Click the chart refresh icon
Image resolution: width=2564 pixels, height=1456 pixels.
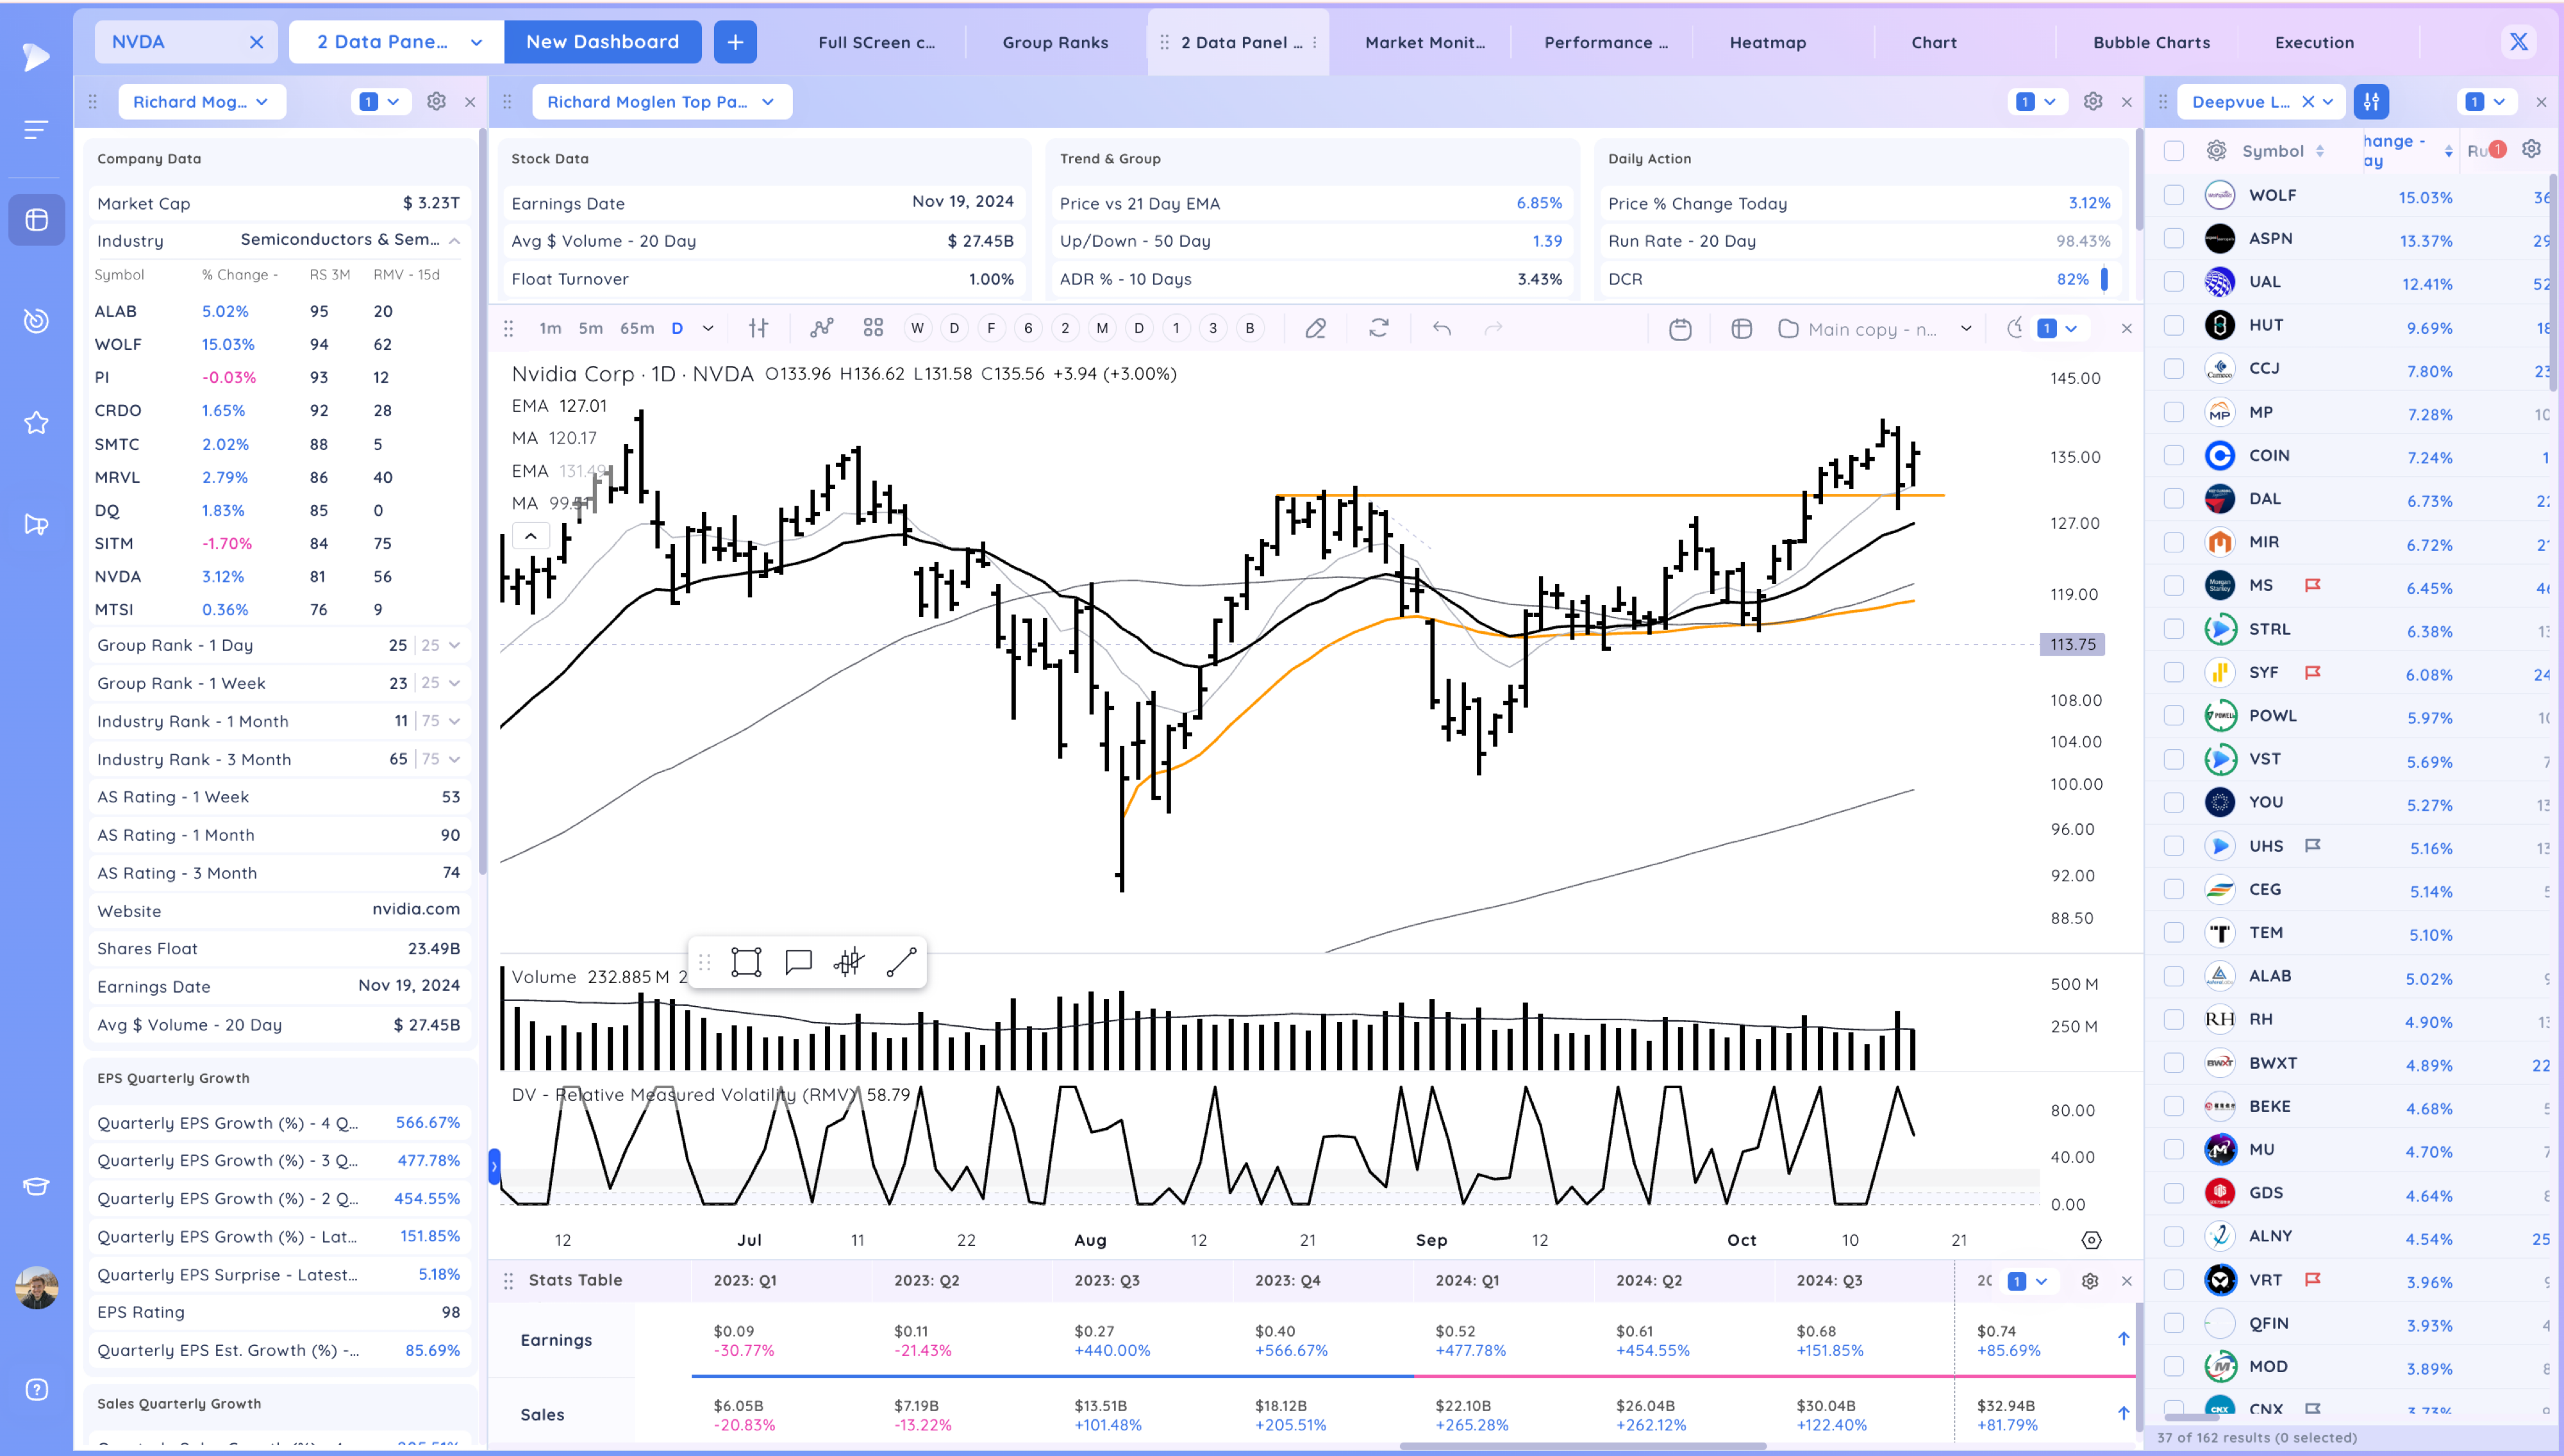pos(1379,328)
